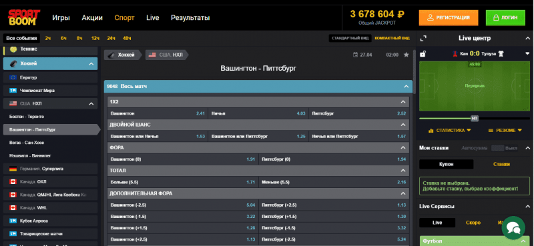Click the total JACKPOT amount

pos(377,14)
